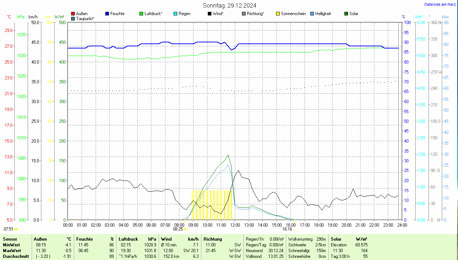This screenshot has width=458, height=260.
Task: Select the cyan Regen legend marker
Action: [x=175, y=14]
